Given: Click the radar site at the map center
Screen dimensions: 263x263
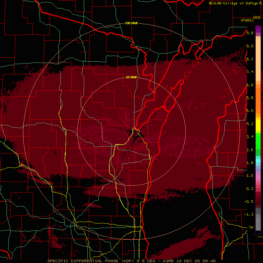Looking at the screenshot, I should pyautogui.click(x=131, y=131).
